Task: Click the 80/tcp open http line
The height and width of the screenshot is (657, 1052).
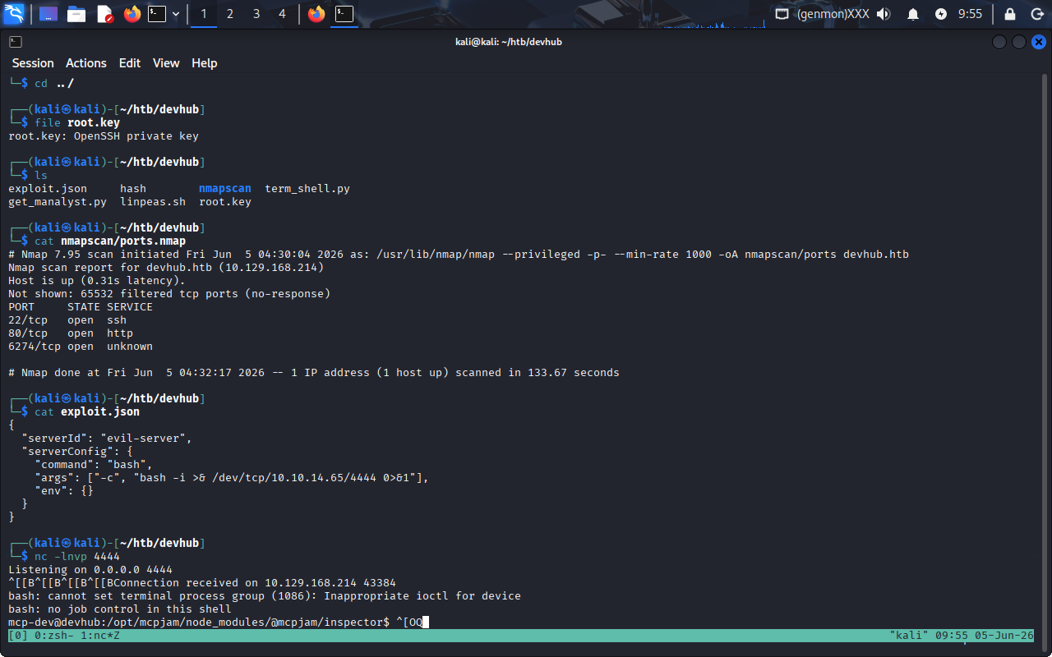Action: tap(71, 333)
